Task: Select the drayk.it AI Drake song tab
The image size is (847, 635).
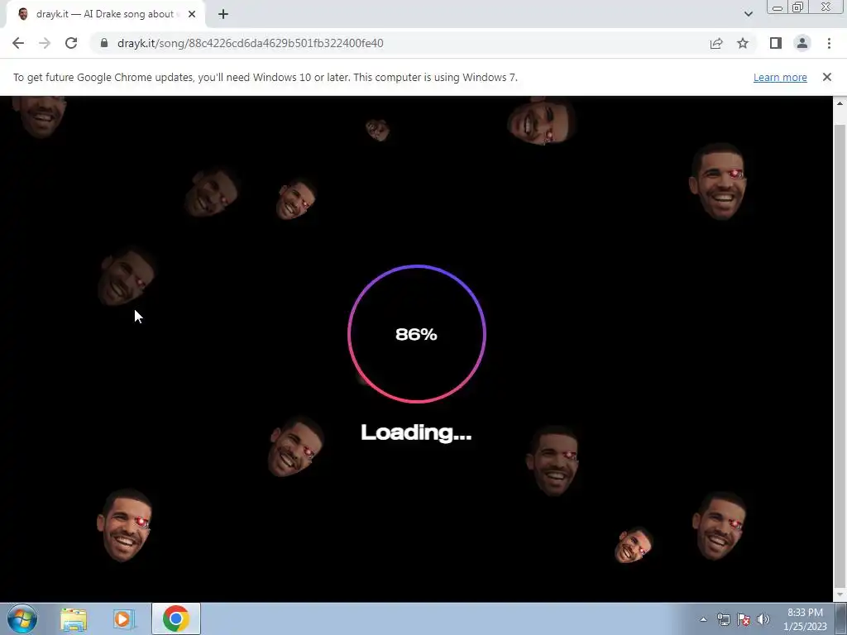Action: [105, 14]
